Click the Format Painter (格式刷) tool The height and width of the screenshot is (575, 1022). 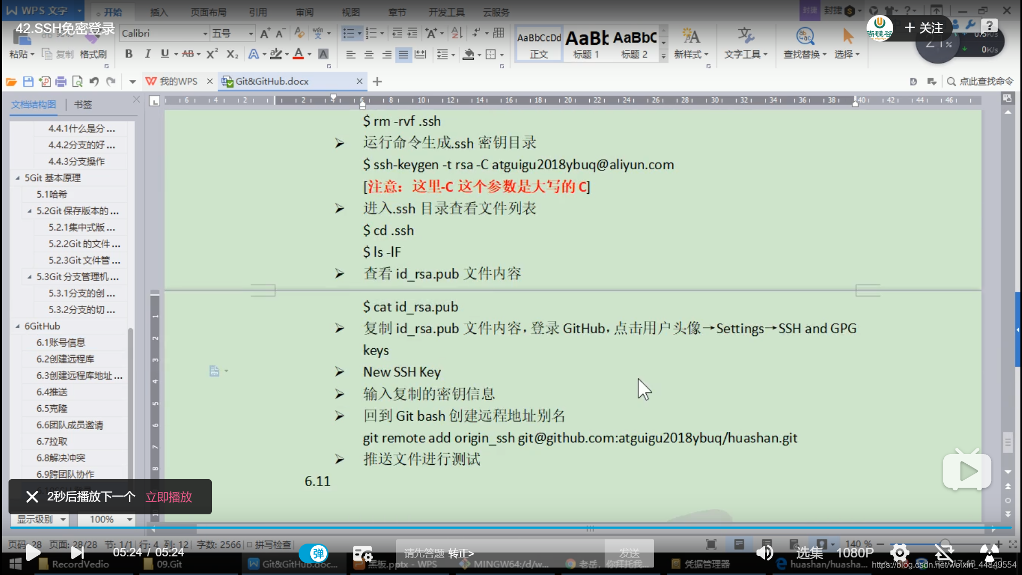93,54
